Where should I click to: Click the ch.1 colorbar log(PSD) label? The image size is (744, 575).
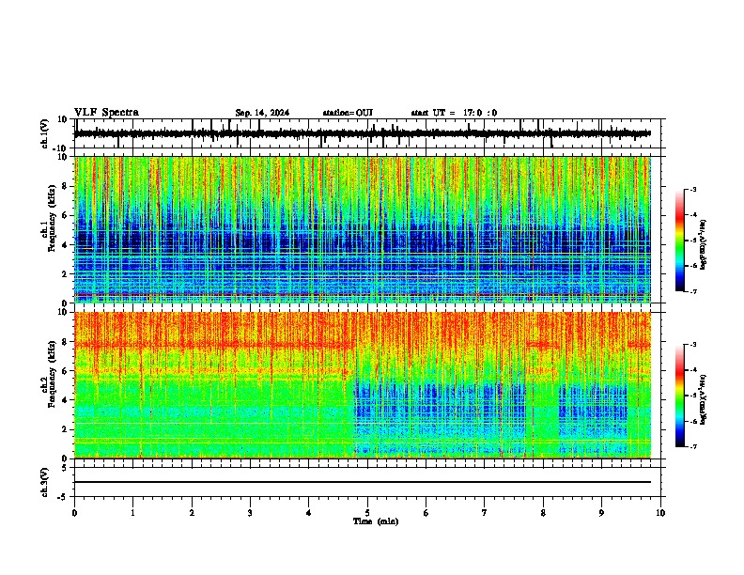(x=703, y=244)
